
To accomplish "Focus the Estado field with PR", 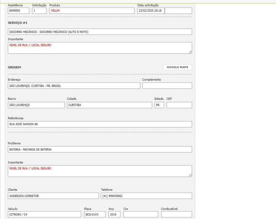I will (x=159, y=105).
